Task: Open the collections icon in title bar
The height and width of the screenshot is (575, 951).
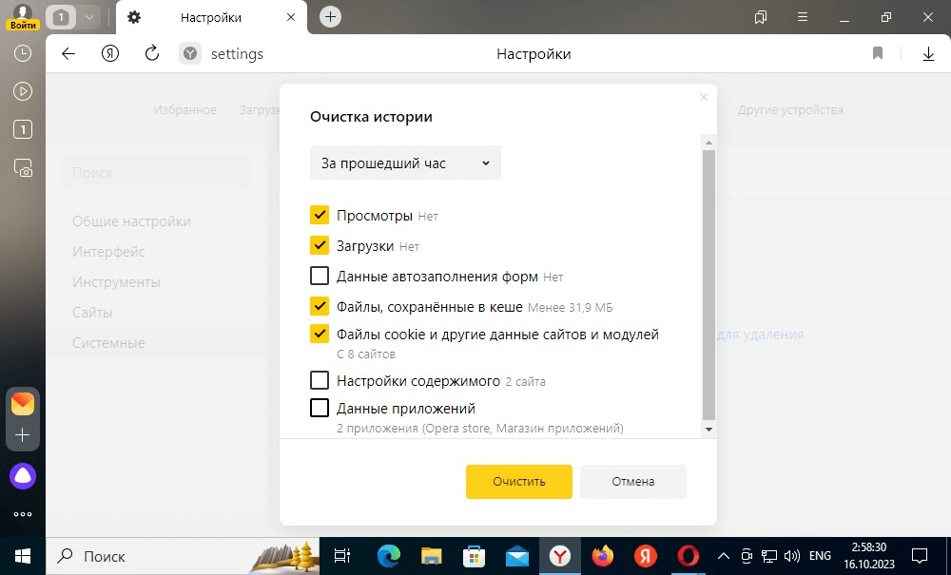Action: pyautogui.click(x=761, y=17)
